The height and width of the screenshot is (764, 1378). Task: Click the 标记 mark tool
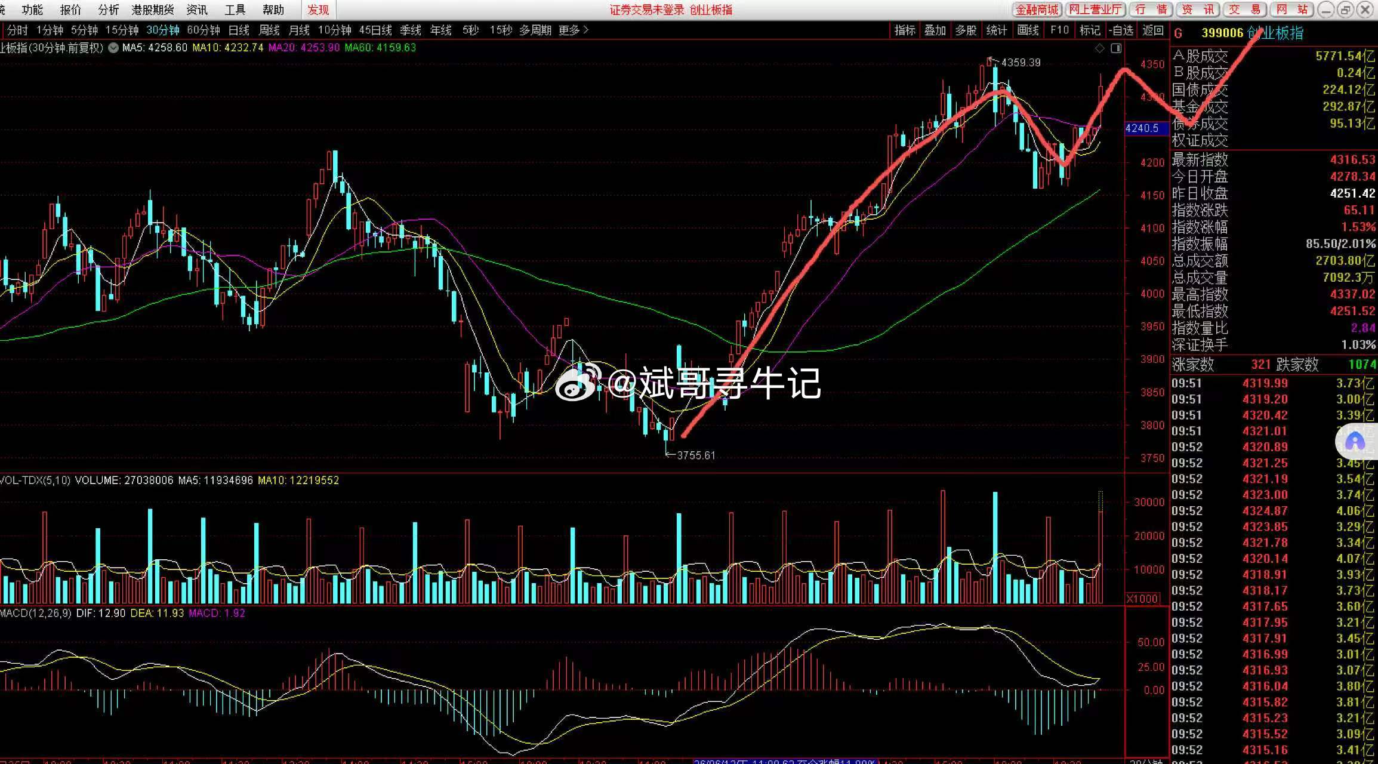click(1090, 30)
